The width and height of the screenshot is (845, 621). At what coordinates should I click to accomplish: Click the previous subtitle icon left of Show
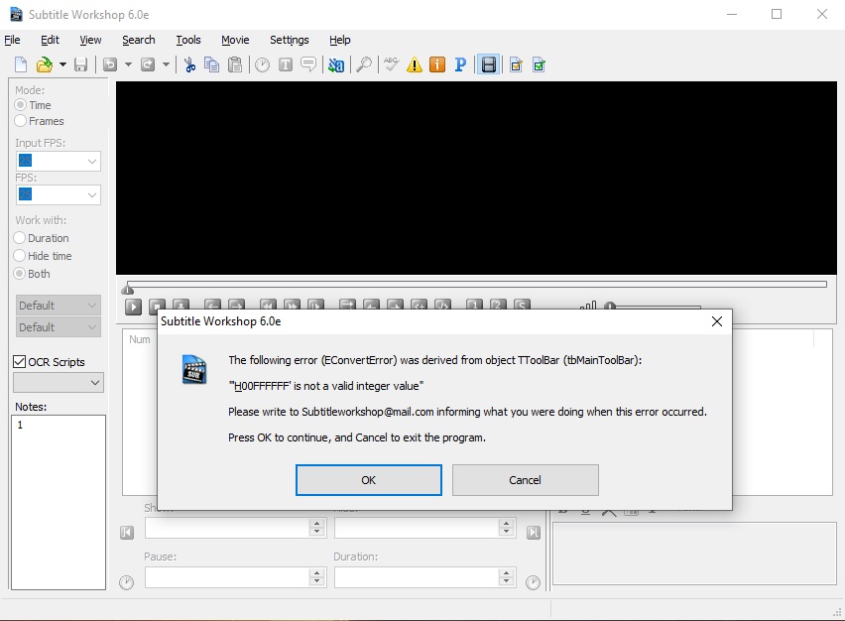click(127, 533)
